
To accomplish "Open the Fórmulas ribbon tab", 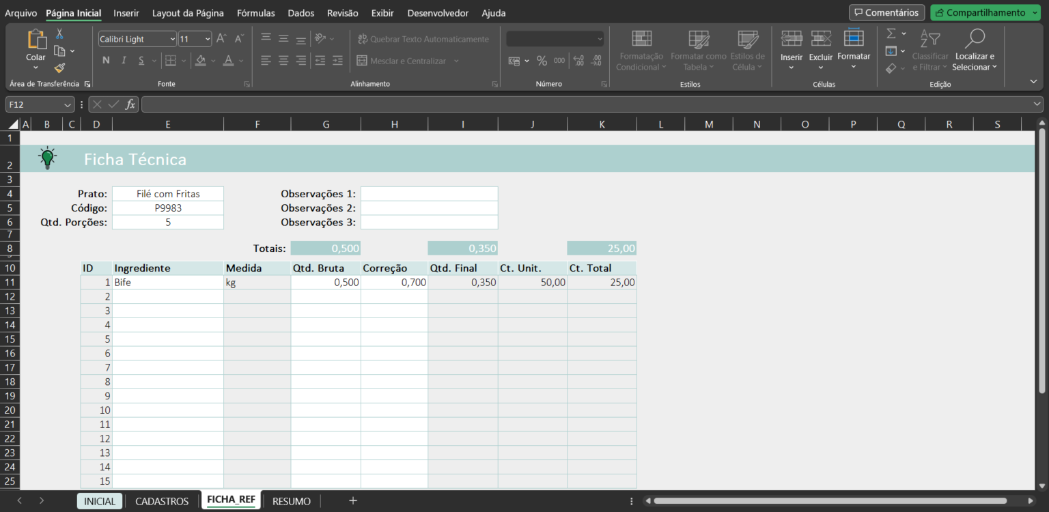I will [255, 13].
